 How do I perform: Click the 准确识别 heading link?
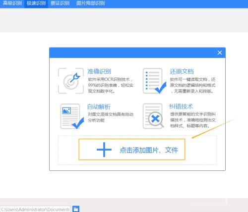pyautogui.click(x=99, y=71)
